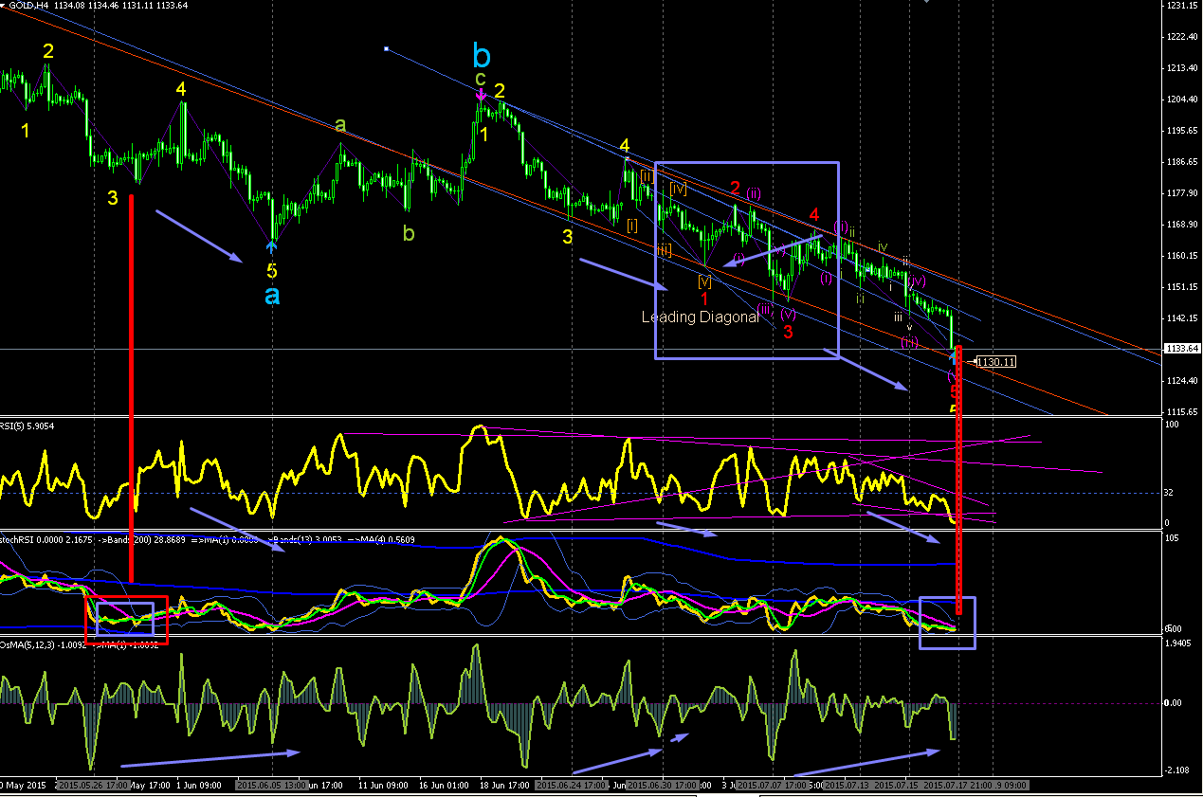
Task: Click the orange '[iv]' sub-wave label
Action: (x=678, y=189)
